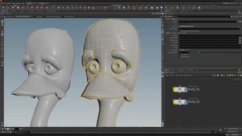Click into the Categories input field

[210, 36]
